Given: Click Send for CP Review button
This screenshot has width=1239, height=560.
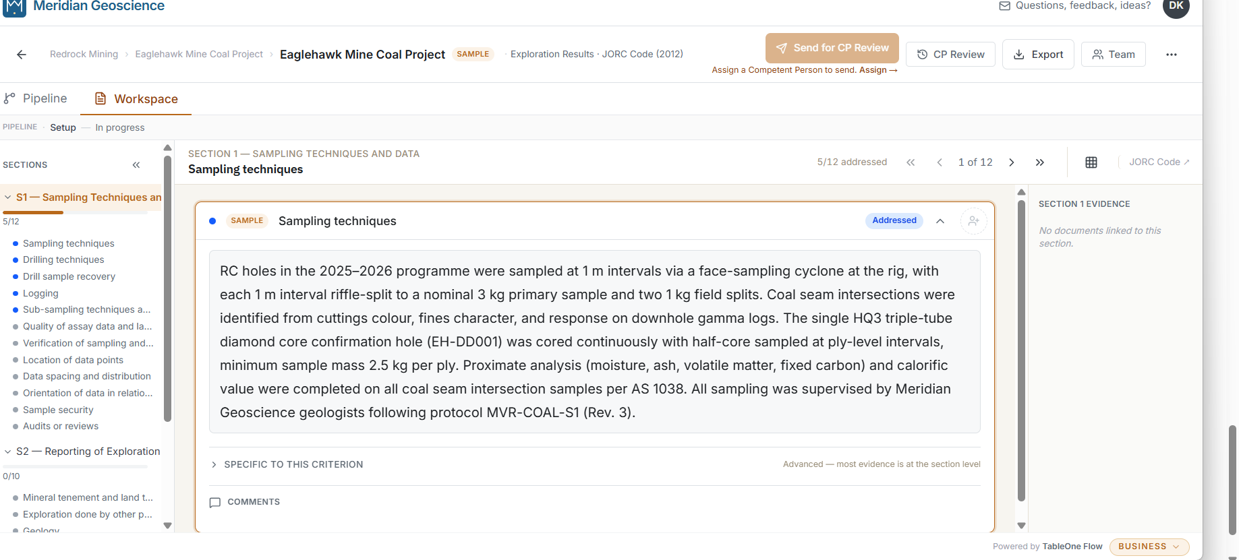Looking at the screenshot, I should point(832,48).
